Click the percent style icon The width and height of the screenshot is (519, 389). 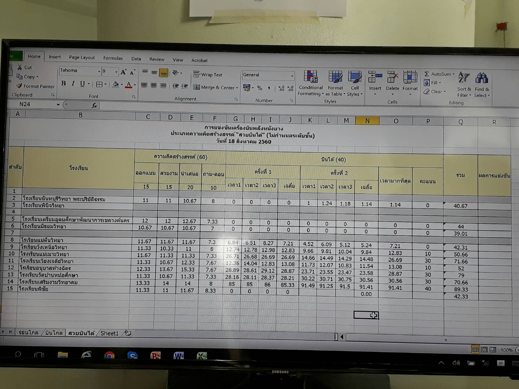pos(260,88)
